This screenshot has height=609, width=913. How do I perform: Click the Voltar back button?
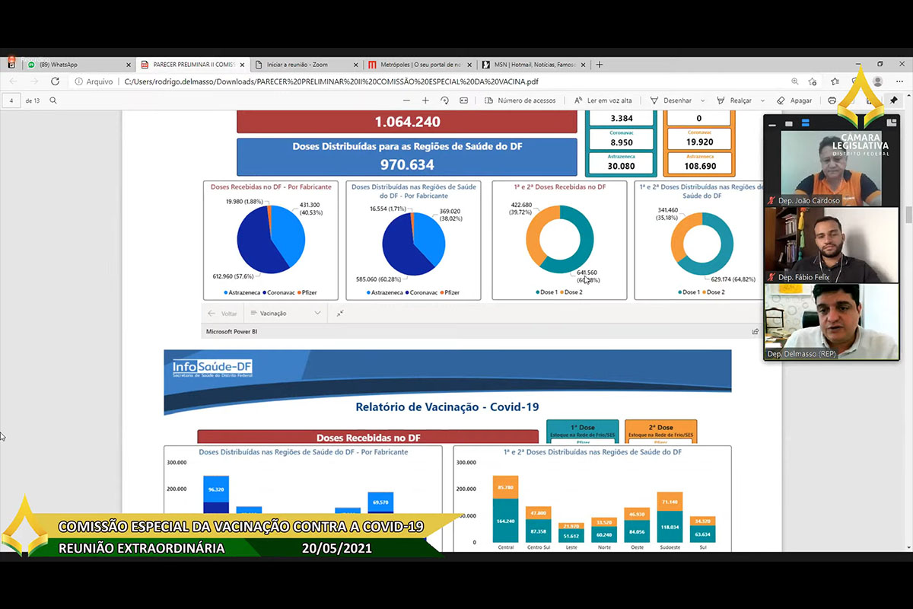click(x=222, y=313)
